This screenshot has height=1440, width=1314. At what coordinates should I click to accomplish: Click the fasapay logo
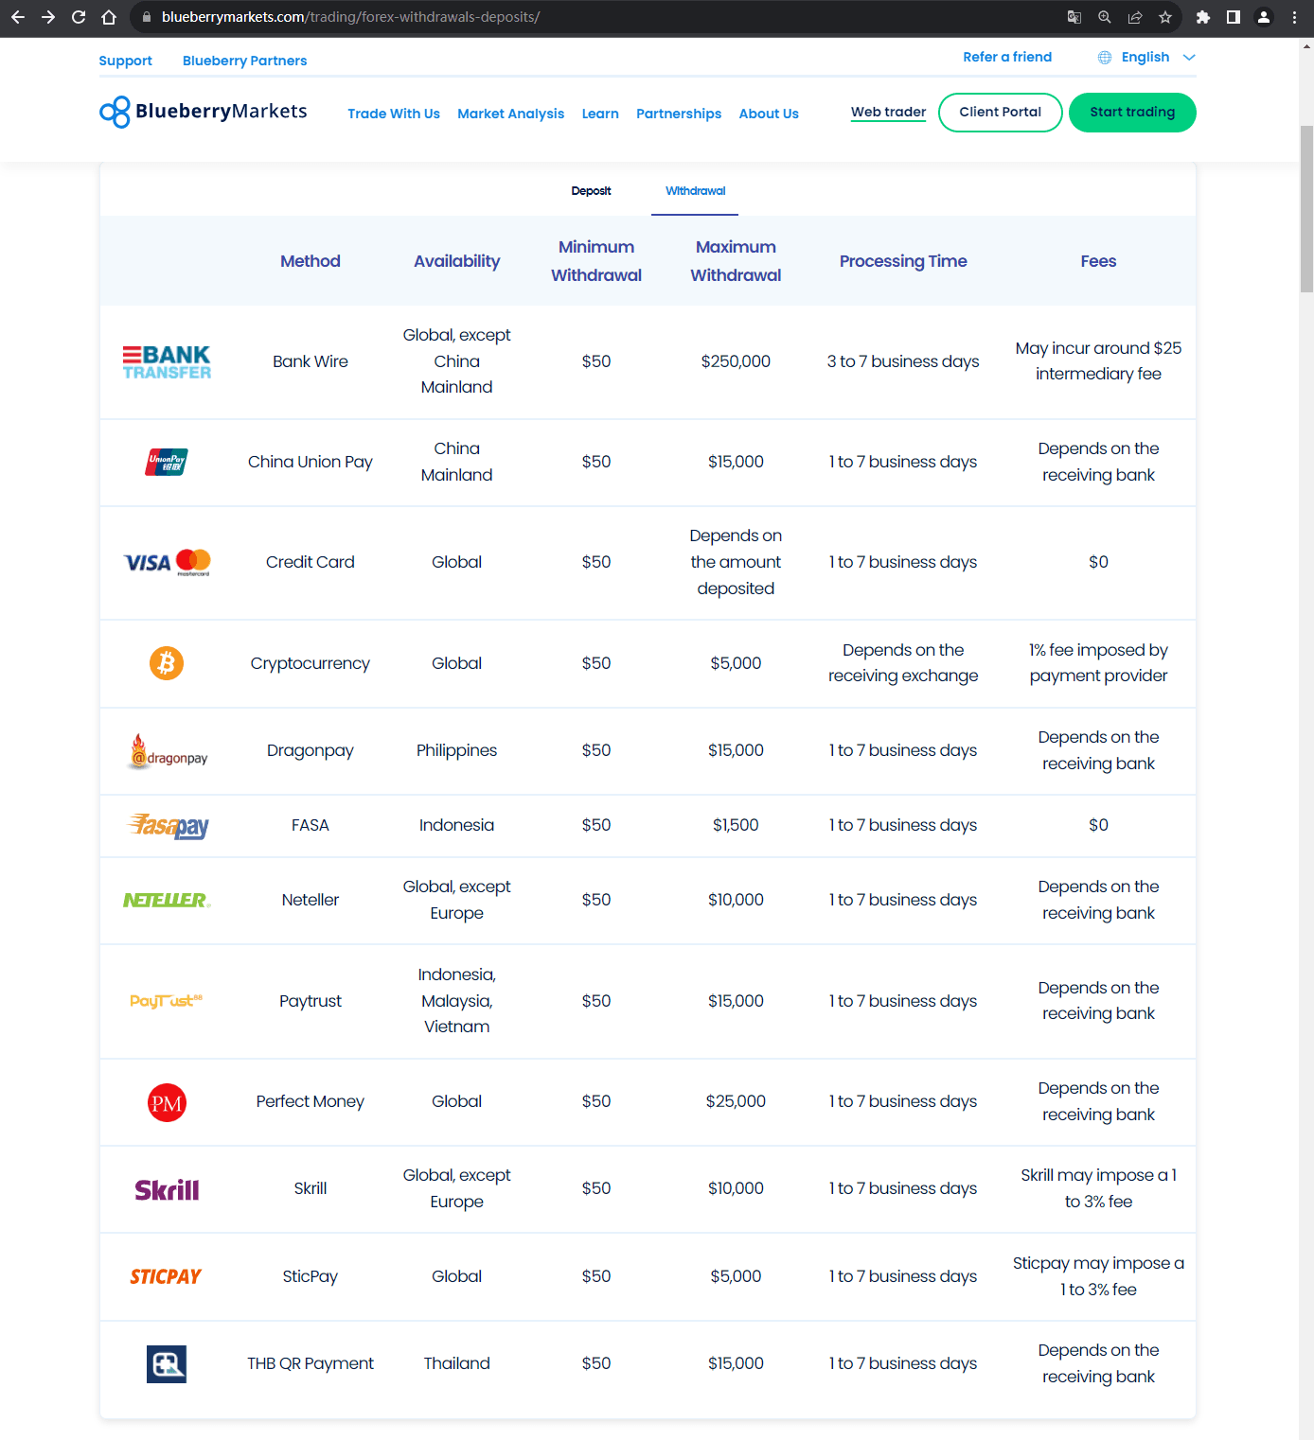pos(169,826)
